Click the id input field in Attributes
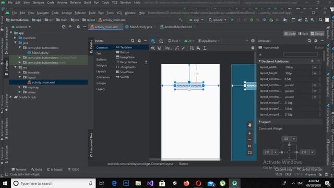The height and width of the screenshot is (188, 334). (301, 54)
